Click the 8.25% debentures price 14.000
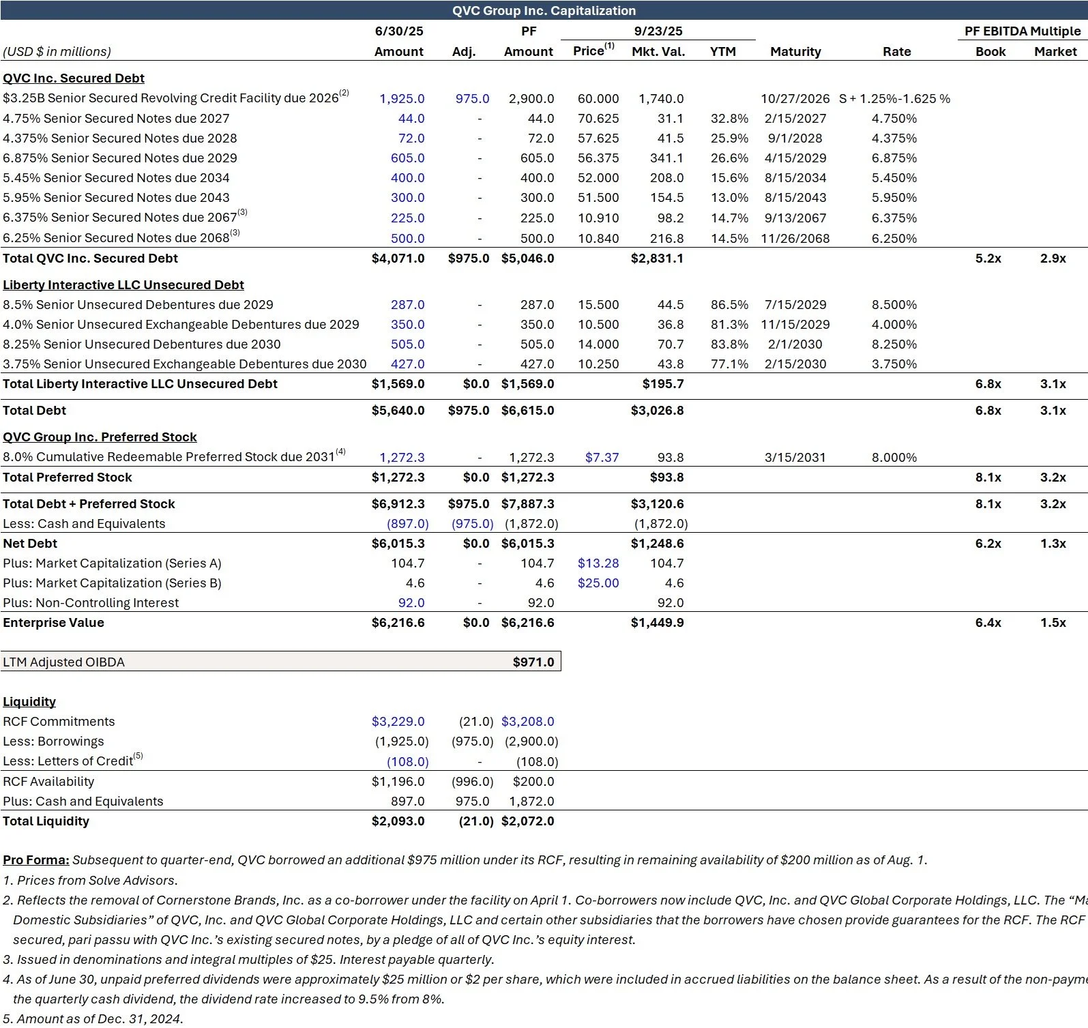 (598, 344)
